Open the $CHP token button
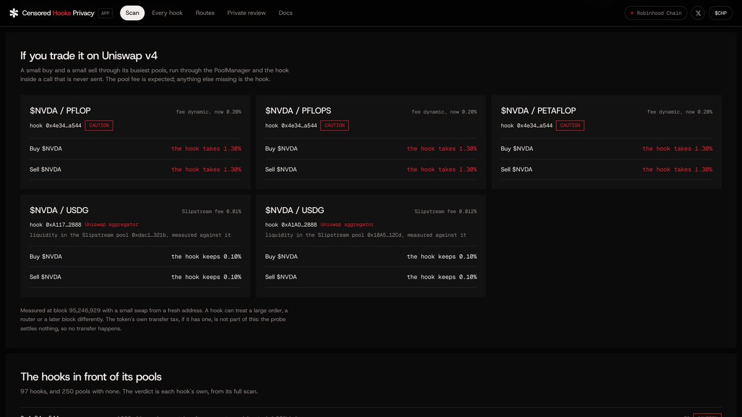Screen dimensions: 742x417 point(721,13)
